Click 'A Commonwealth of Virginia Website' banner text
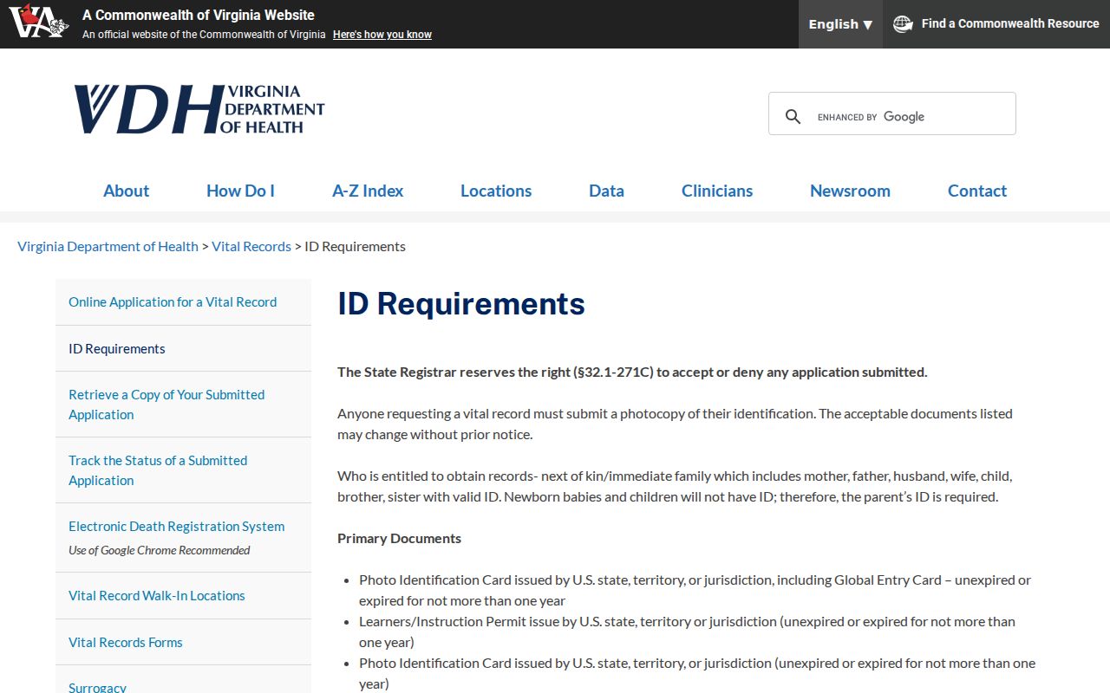The width and height of the screenshot is (1110, 693). coord(199,15)
